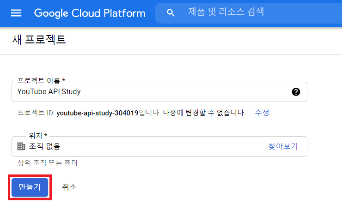Screen dimensions: 342x204
Task: Click the 새 프로젝트 page heading
Action: 39,40
